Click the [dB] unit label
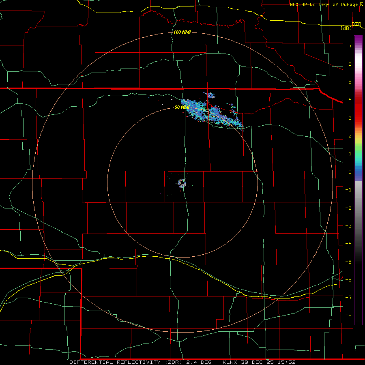Screen dimensions: 365x365 (x=346, y=28)
